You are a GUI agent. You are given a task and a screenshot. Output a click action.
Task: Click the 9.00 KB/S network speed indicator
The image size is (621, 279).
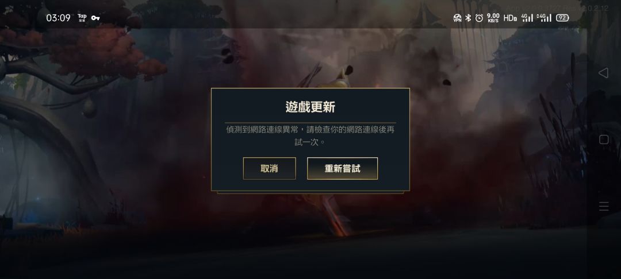[493, 18]
